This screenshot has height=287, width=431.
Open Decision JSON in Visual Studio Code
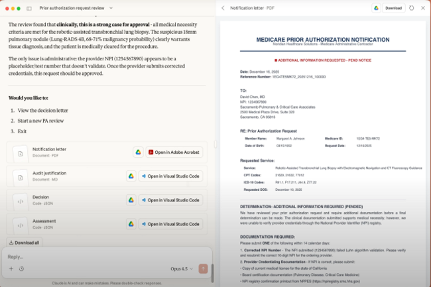[x=169, y=200]
